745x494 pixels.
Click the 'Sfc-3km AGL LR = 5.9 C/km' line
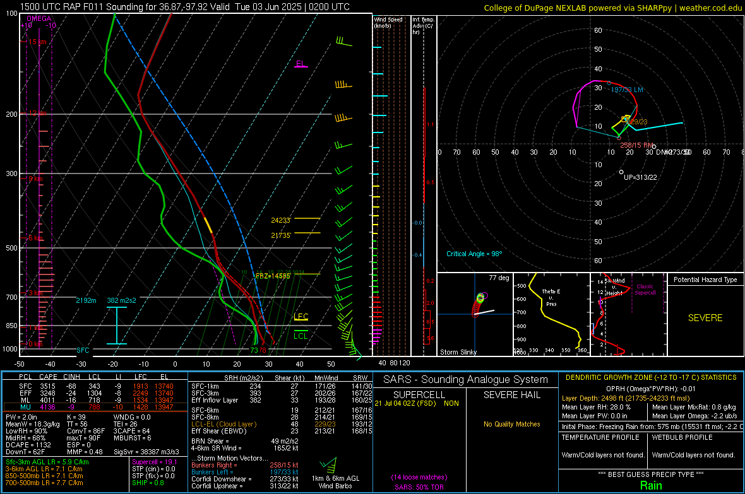click(47, 462)
